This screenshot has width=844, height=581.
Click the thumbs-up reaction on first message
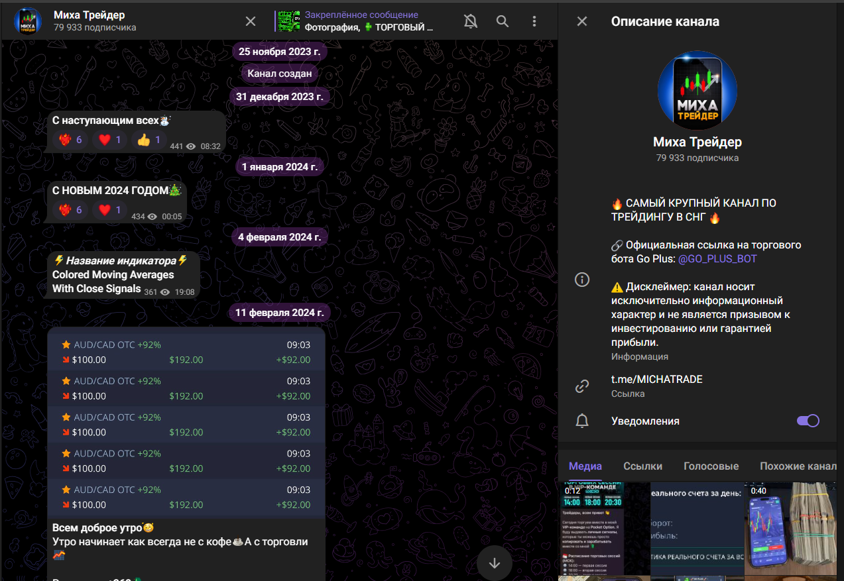pos(149,140)
